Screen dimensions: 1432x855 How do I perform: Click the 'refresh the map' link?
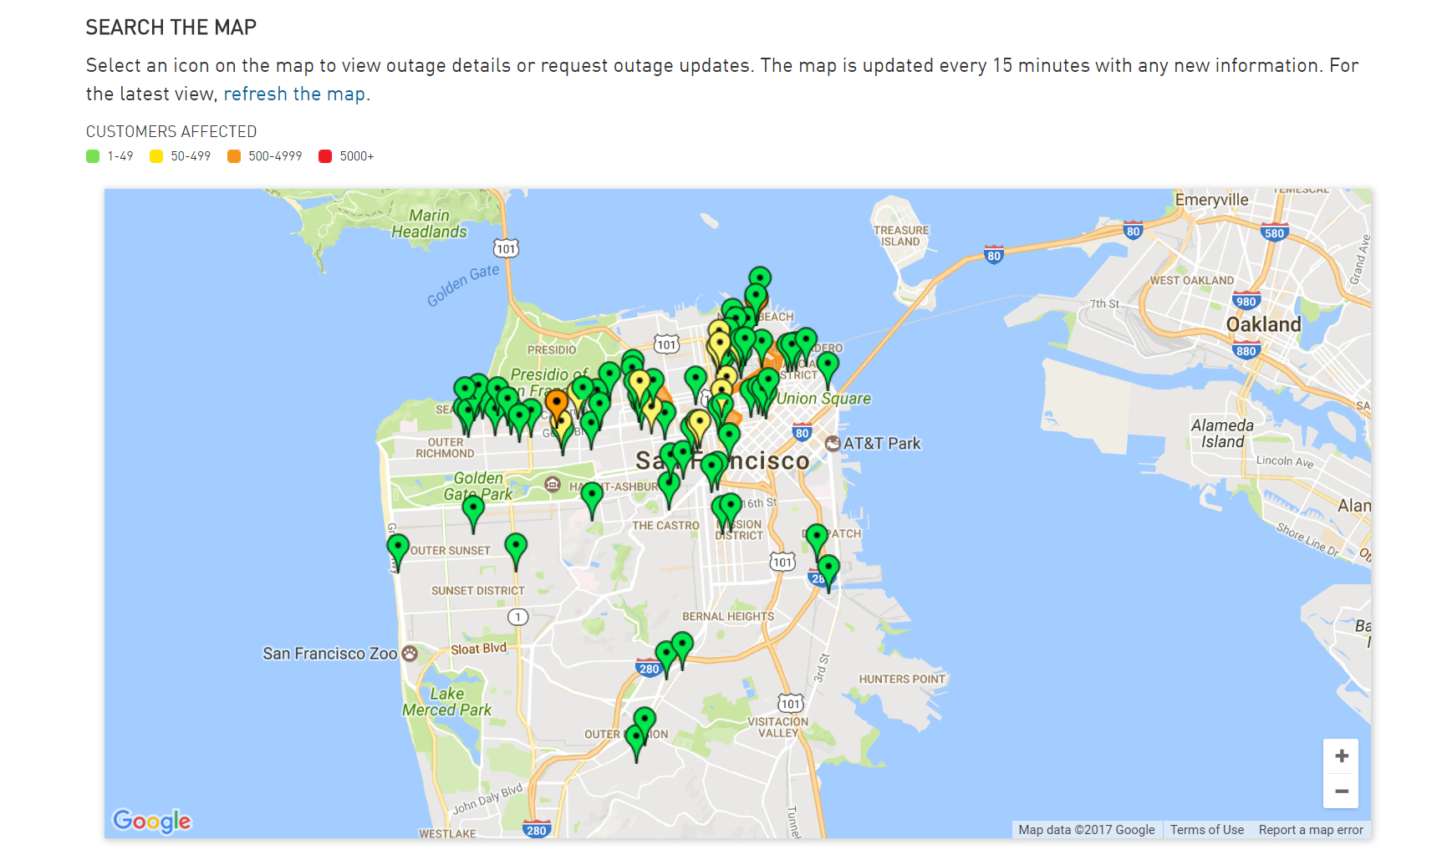pyautogui.click(x=294, y=94)
